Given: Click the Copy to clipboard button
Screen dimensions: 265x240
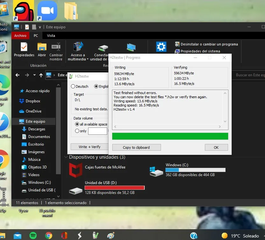Looking at the screenshot, I should (136, 147).
